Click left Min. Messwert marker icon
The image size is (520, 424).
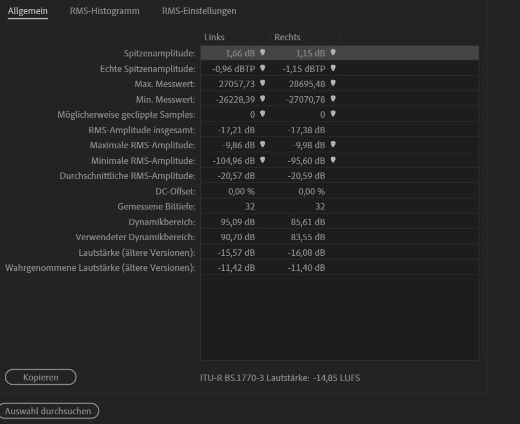pos(262,99)
